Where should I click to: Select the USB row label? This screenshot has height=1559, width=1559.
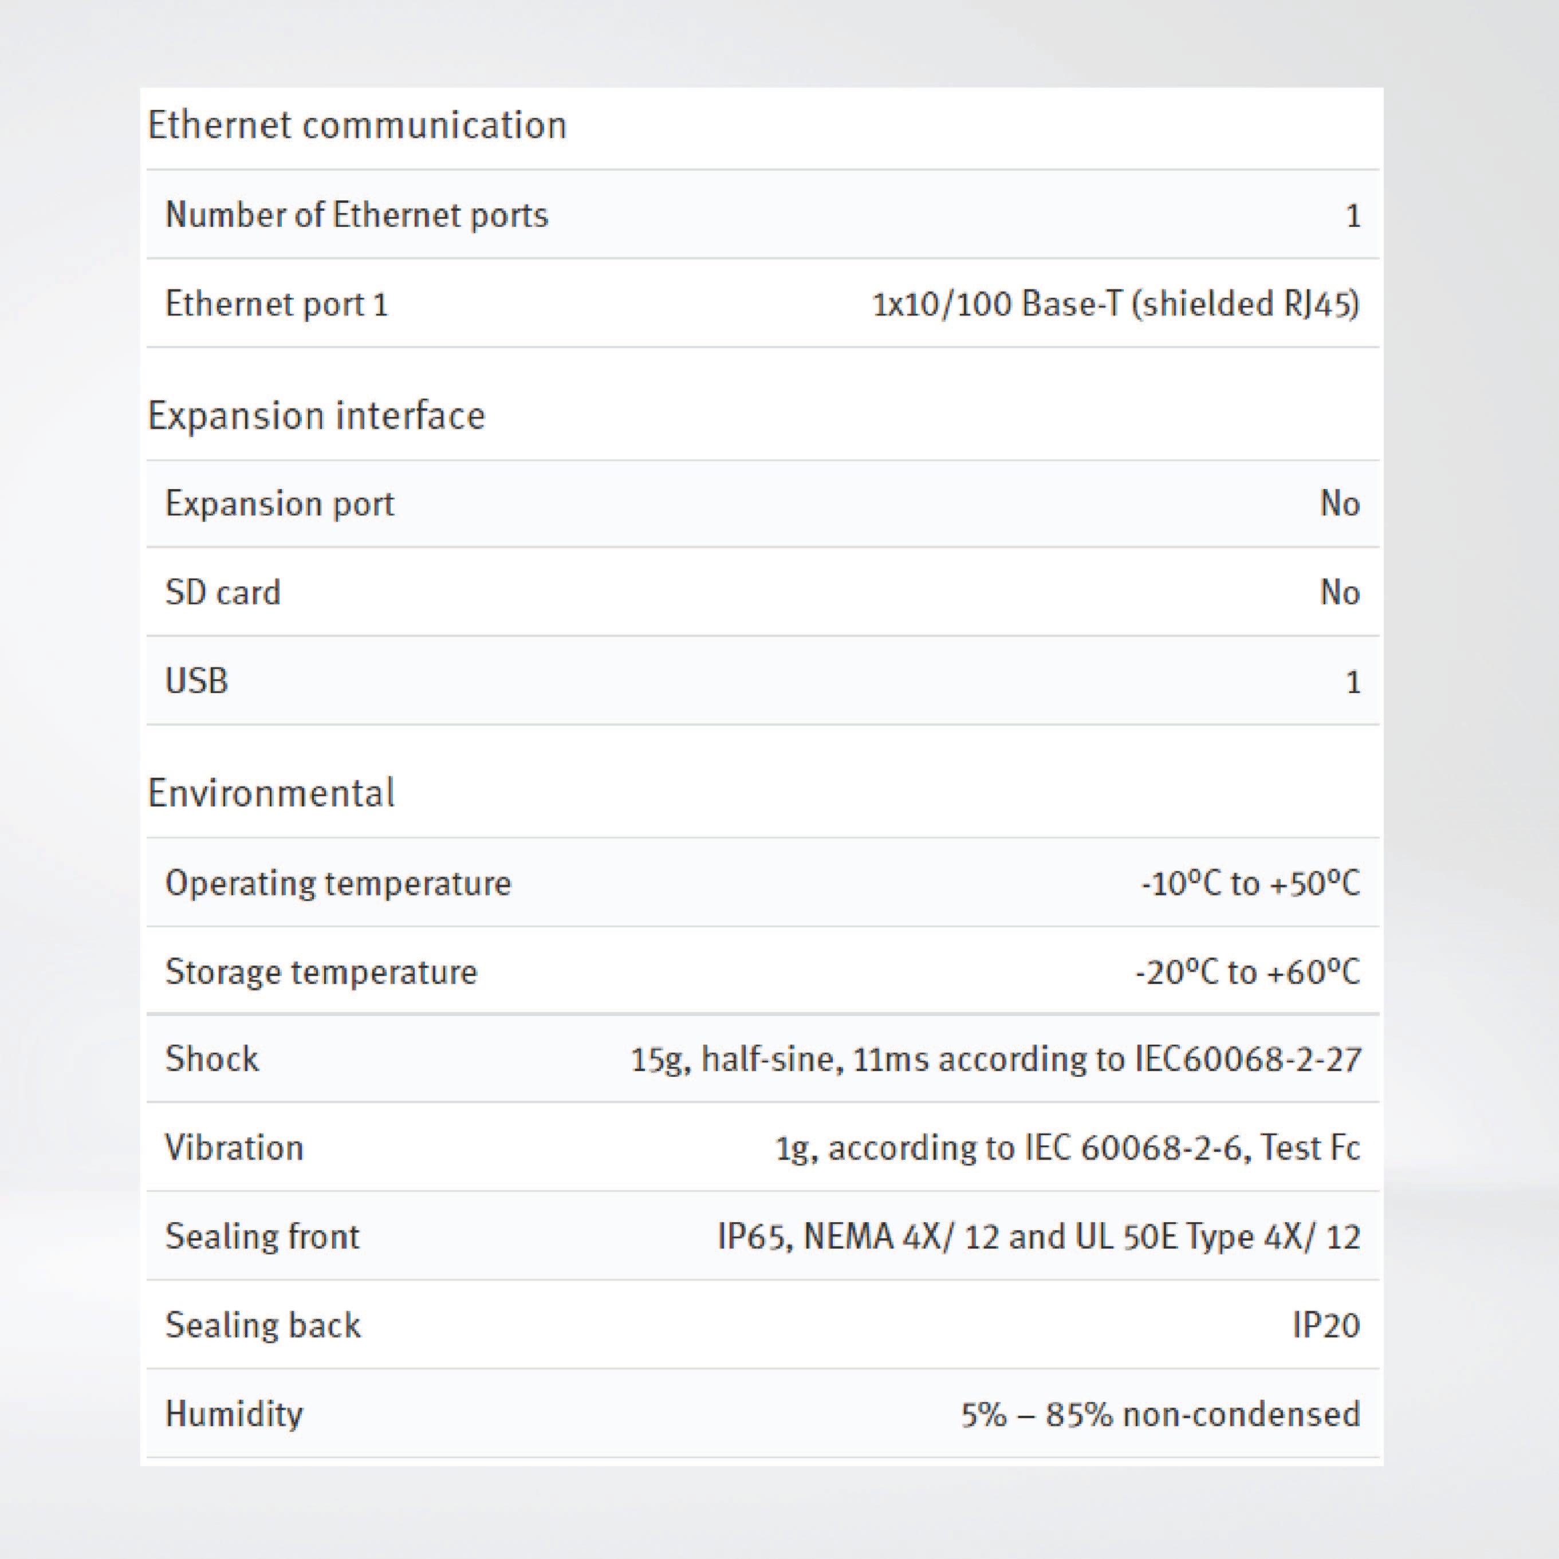[x=197, y=681]
